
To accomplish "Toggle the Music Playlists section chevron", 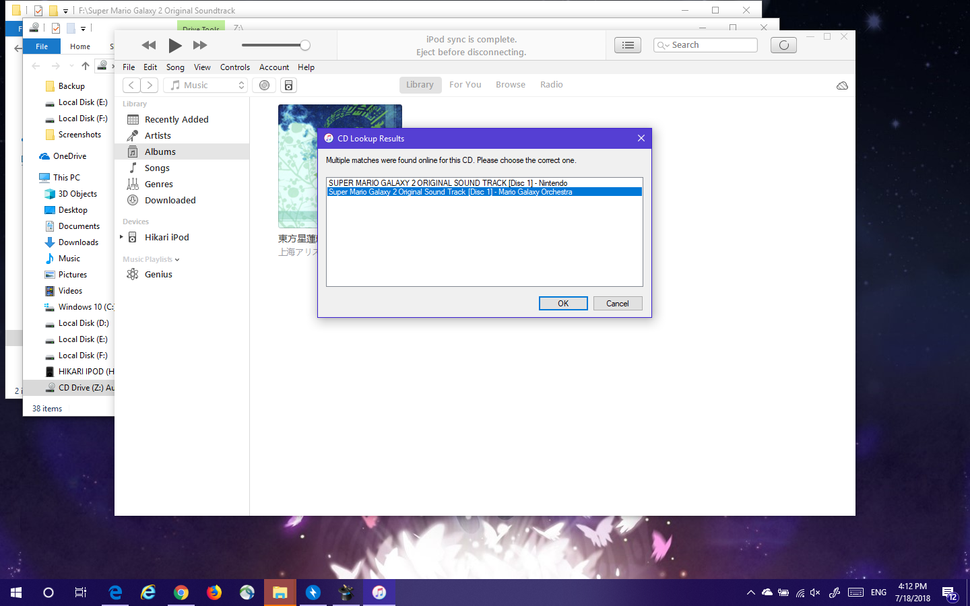I will click(x=177, y=260).
